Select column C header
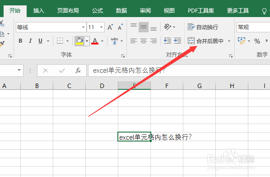 [69, 85]
